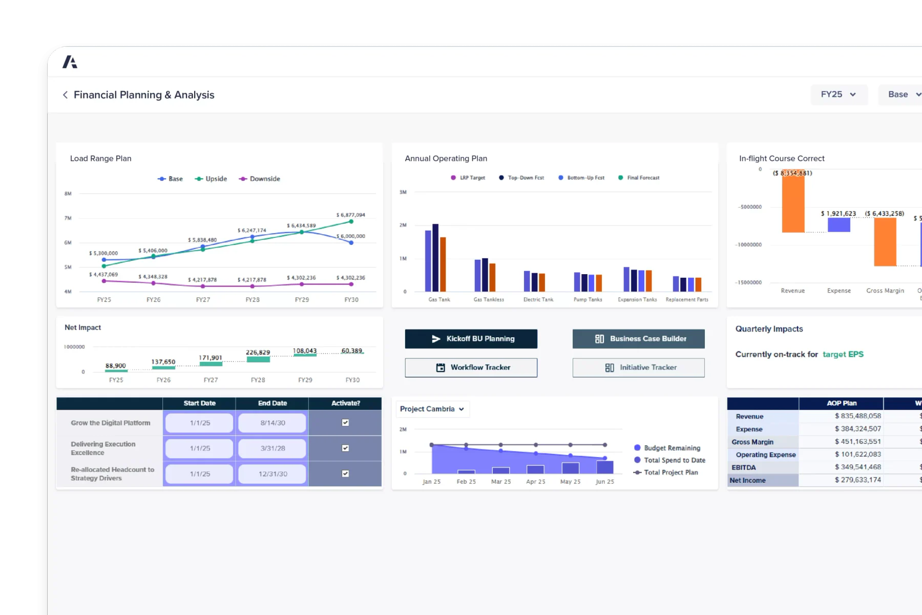Click the Activate? column header
Image resolution: width=922 pixels, height=615 pixels.
pyautogui.click(x=345, y=403)
